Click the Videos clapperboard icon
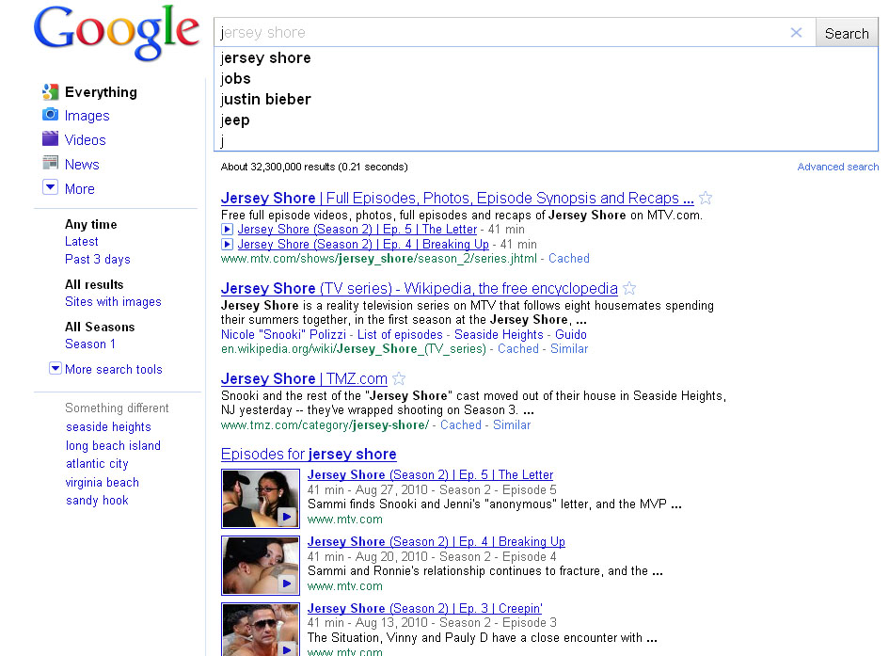The height and width of the screenshot is (656, 889). [x=51, y=138]
